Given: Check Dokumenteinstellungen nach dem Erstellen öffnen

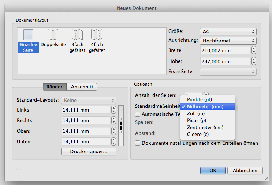Looking at the screenshot, I should coord(138,143).
